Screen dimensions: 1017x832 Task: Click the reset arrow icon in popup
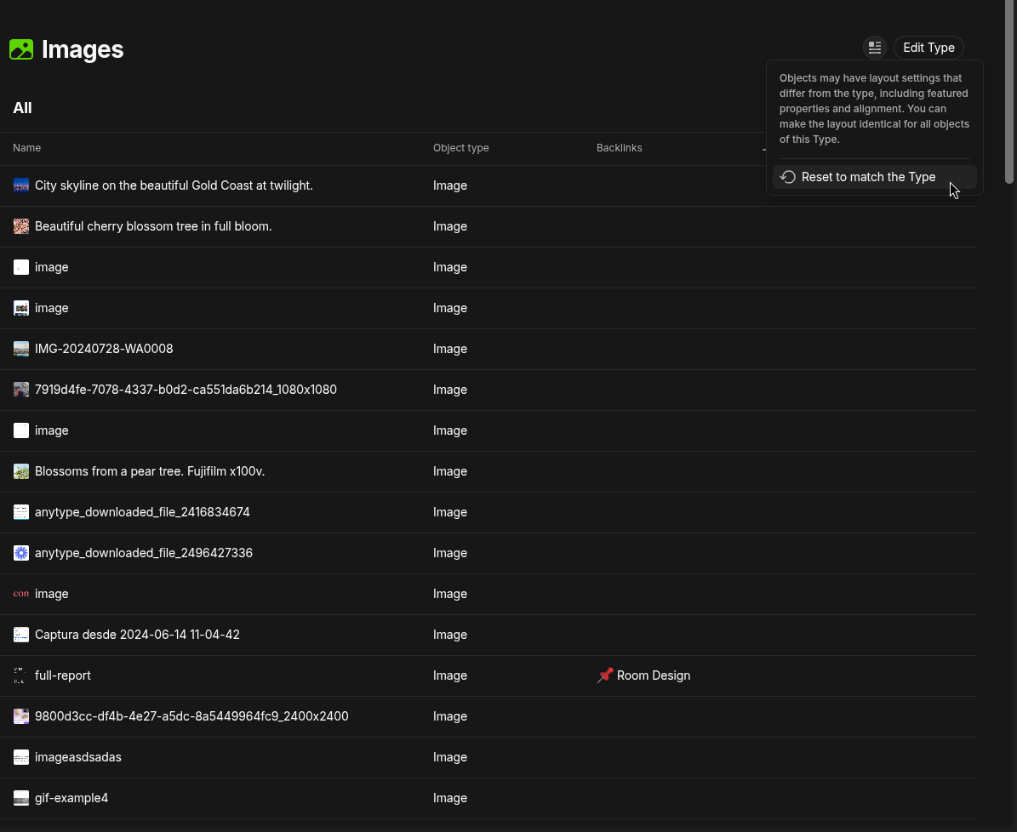coord(787,177)
